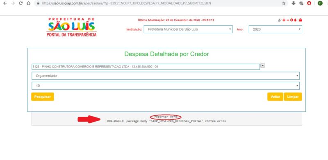
Task: Click the red padlock login icon
Action: point(301,20)
